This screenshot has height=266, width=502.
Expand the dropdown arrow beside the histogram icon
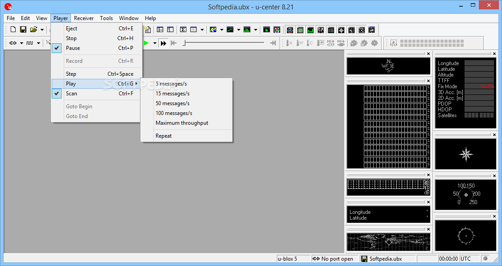(255, 30)
